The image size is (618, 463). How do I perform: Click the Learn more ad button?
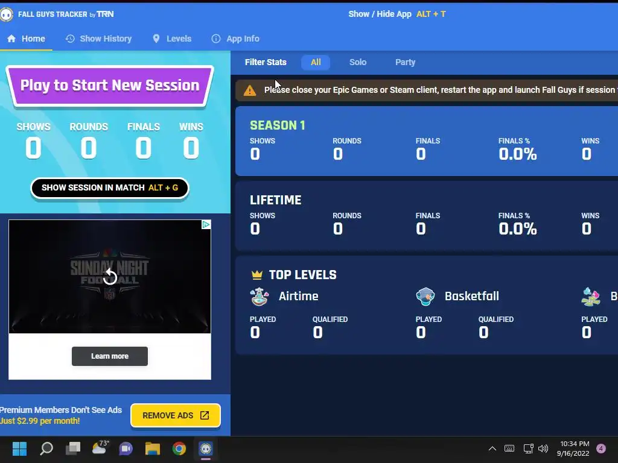[x=110, y=356]
